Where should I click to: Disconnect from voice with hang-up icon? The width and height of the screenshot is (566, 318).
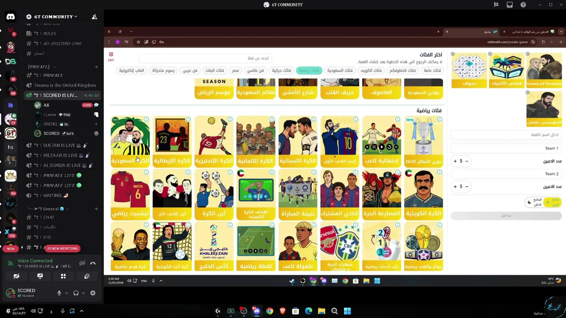[x=93, y=263]
